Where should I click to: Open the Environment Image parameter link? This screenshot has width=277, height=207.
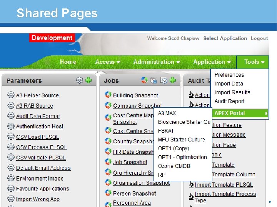(40, 178)
